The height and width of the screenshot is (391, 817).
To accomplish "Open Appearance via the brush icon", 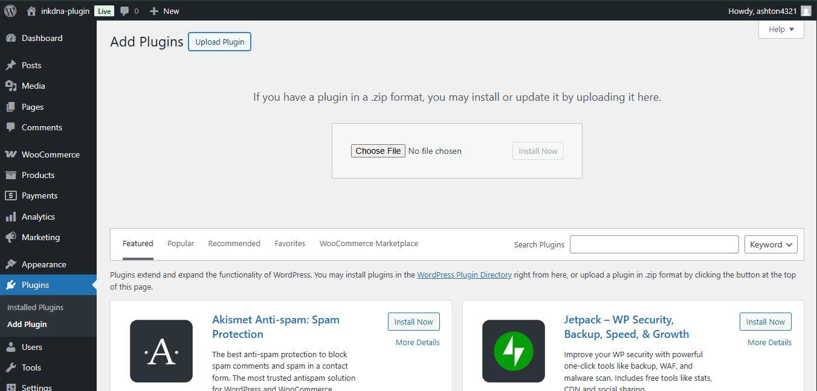I will (12, 264).
